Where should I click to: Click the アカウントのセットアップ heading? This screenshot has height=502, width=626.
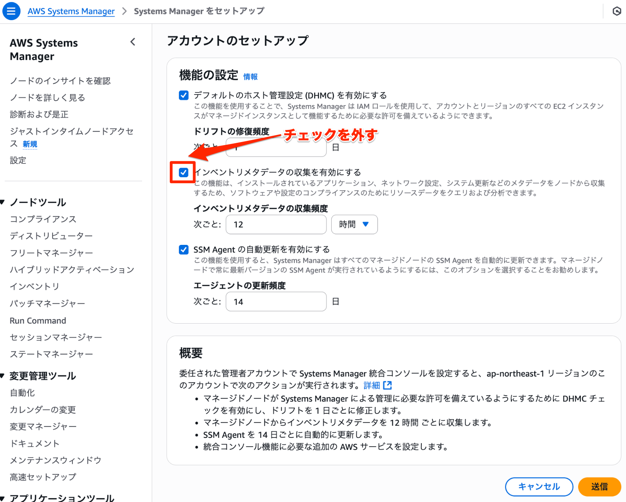[x=237, y=41]
